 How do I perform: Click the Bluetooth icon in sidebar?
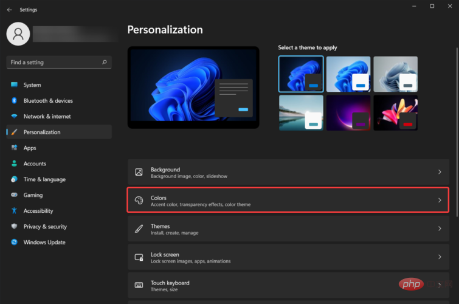pos(14,100)
